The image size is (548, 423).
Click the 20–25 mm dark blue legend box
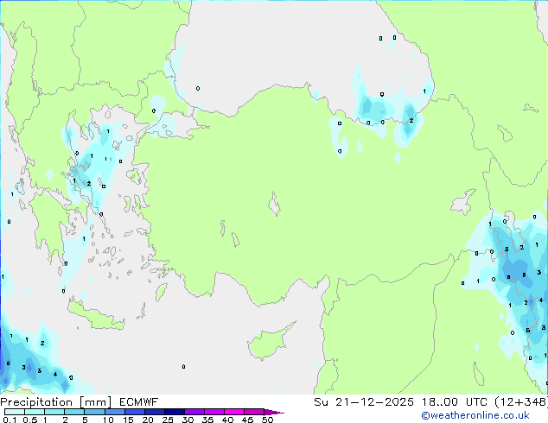(x=154, y=412)
